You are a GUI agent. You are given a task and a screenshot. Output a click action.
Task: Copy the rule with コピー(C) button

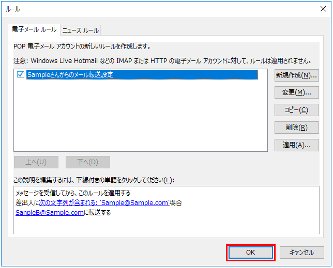[296, 110]
